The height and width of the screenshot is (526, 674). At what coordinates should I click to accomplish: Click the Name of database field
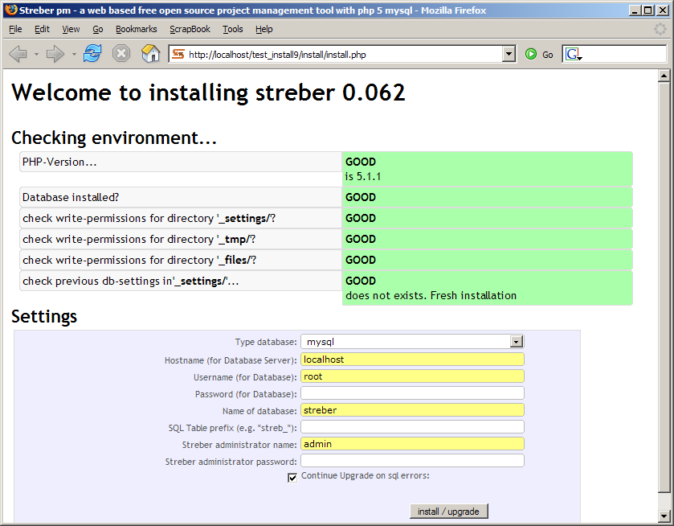click(412, 410)
